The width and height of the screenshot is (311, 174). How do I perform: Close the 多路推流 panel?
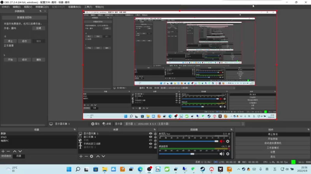click(x=45, y=11)
